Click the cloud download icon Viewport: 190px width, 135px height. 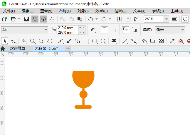tap(35, 19)
